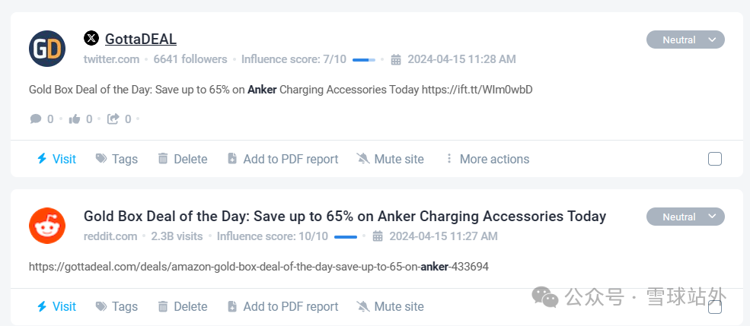Open the Neutral sentiment dropdown on the GottaDEAL post
Image resolution: width=750 pixels, height=326 pixels.
pyautogui.click(x=685, y=40)
